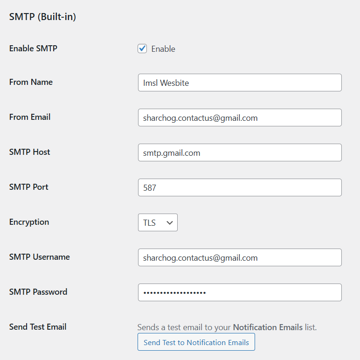
Task: Click the "From Name" field label
Action: (31, 82)
